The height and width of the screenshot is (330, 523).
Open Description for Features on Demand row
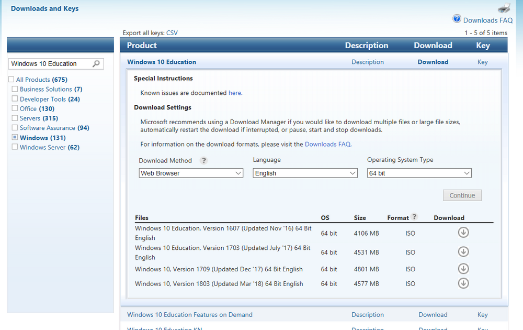coord(368,315)
